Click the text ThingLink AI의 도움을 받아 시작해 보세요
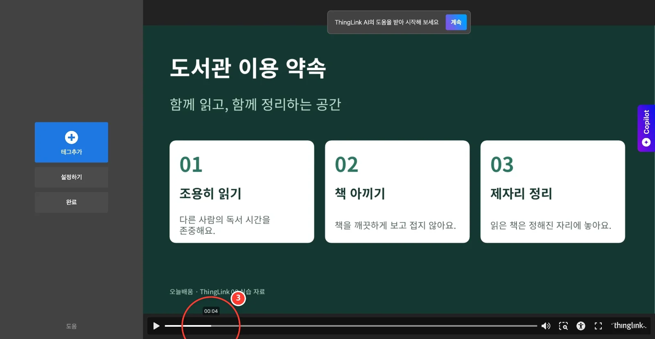Image resolution: width=655 pixels, height=339 pixels. point(386,22)
